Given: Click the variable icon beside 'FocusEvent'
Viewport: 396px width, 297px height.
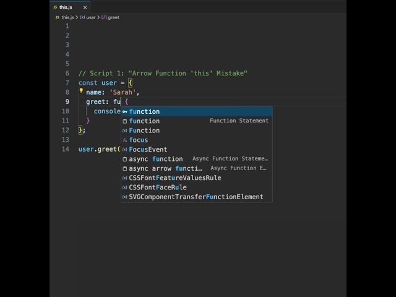Looking at the screenshot, I should (x=125, y=150).
